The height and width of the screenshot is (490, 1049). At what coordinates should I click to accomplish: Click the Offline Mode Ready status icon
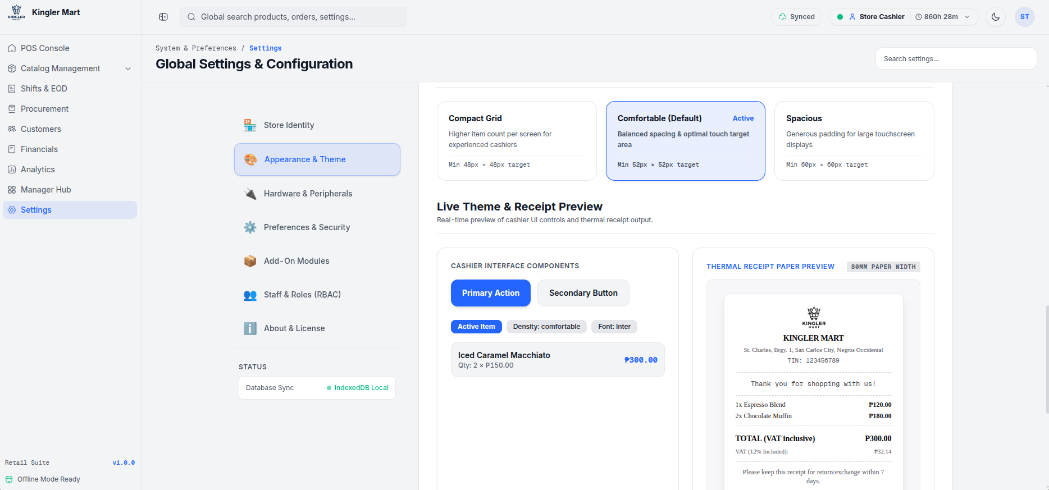[9, 479]
